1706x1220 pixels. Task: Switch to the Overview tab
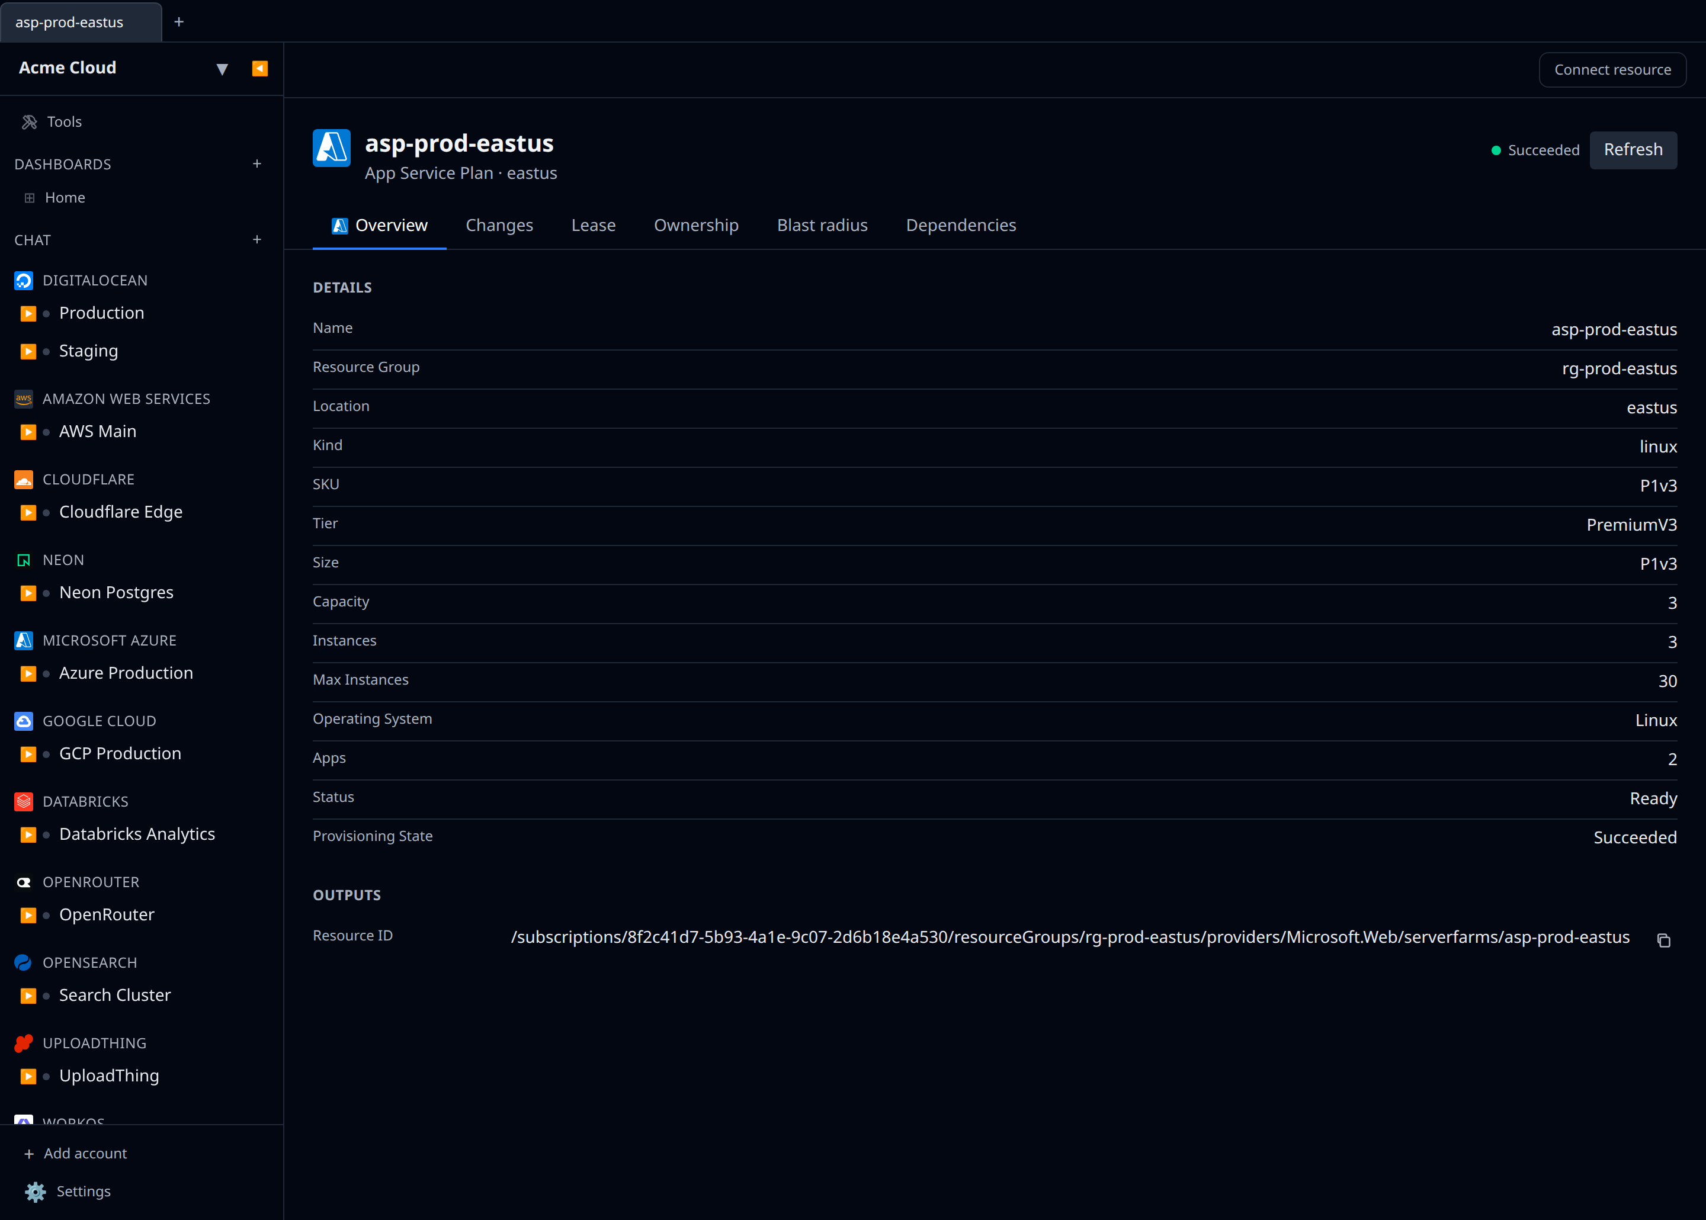[379, 226]
